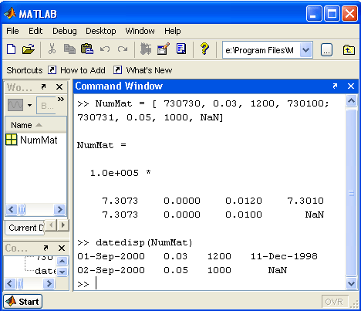Image resolution: width=361 pixels, height=311 pixels.
Task: Paste clipboard using the Paste icon
Action: (x=87, y=49)
